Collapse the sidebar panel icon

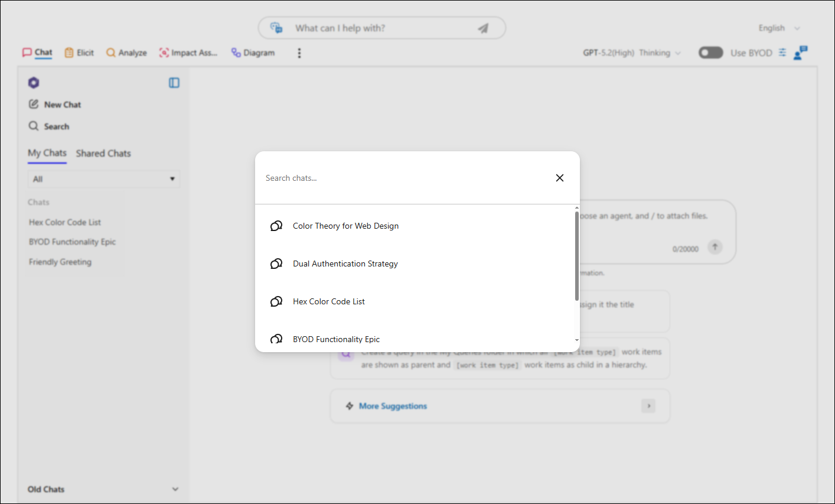coord(174,83)
